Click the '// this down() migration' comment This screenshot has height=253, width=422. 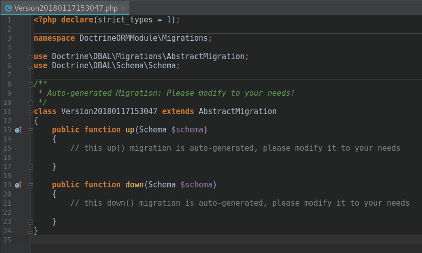pos(240,203)
